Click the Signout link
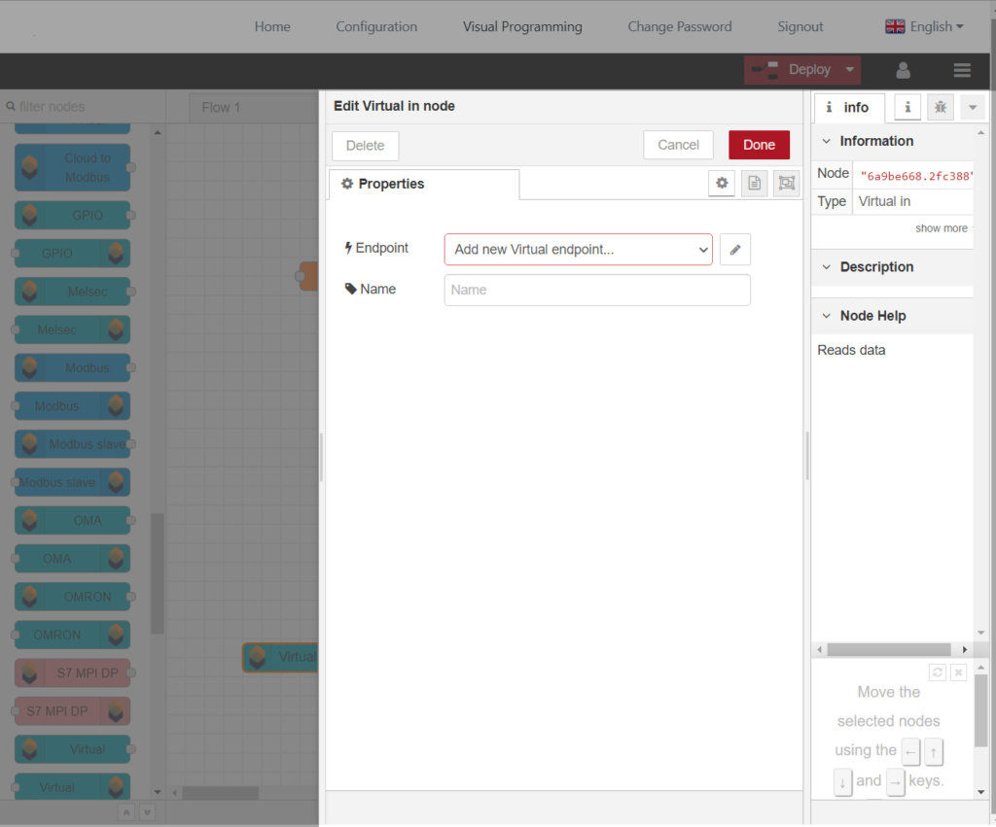Viewport: 996px width, 827px height. pyautogui.click(x=800, y=26)
